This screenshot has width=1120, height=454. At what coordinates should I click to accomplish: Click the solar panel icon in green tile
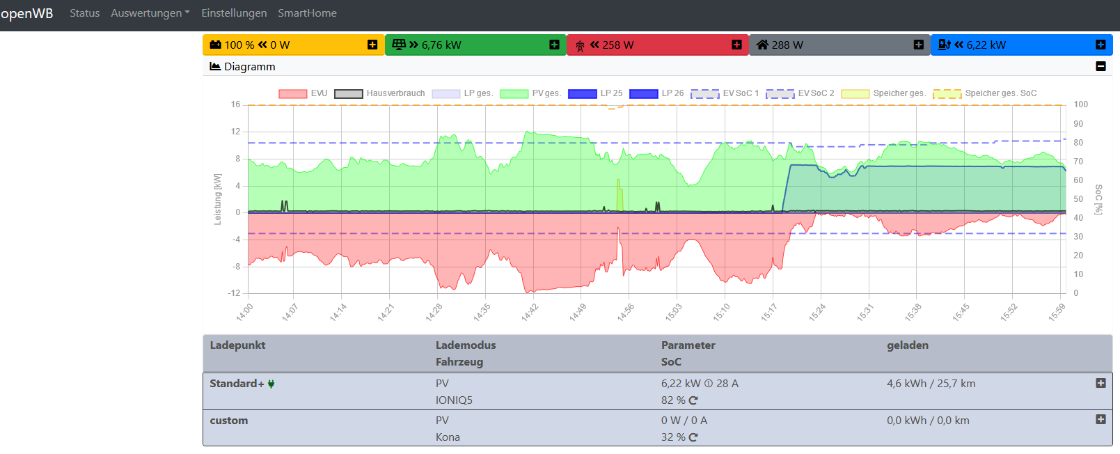pos(399,45)
